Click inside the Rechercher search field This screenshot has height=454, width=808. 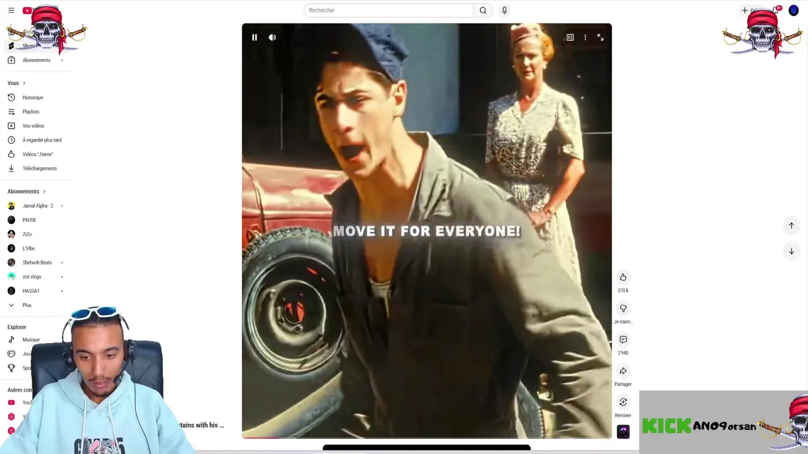pyautogui.click(x=388, y=10)
